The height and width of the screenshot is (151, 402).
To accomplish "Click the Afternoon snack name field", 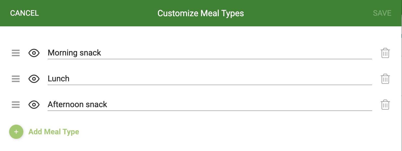I will (210, 105).
